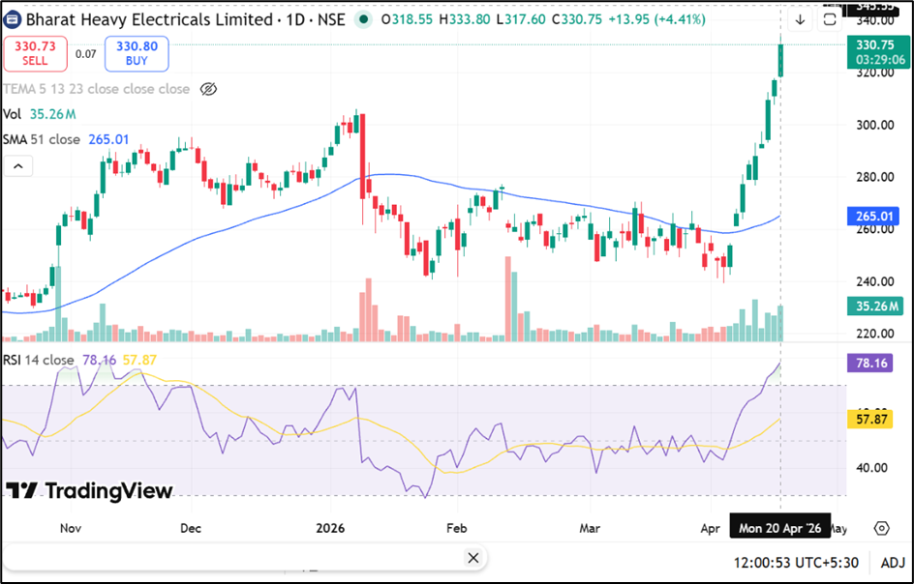Click the down arrow icon at top right
This screenshot has width=914, height=584.
800,19
